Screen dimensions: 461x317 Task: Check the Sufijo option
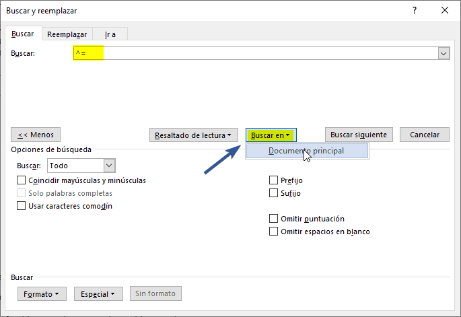(x=273, y=193)
